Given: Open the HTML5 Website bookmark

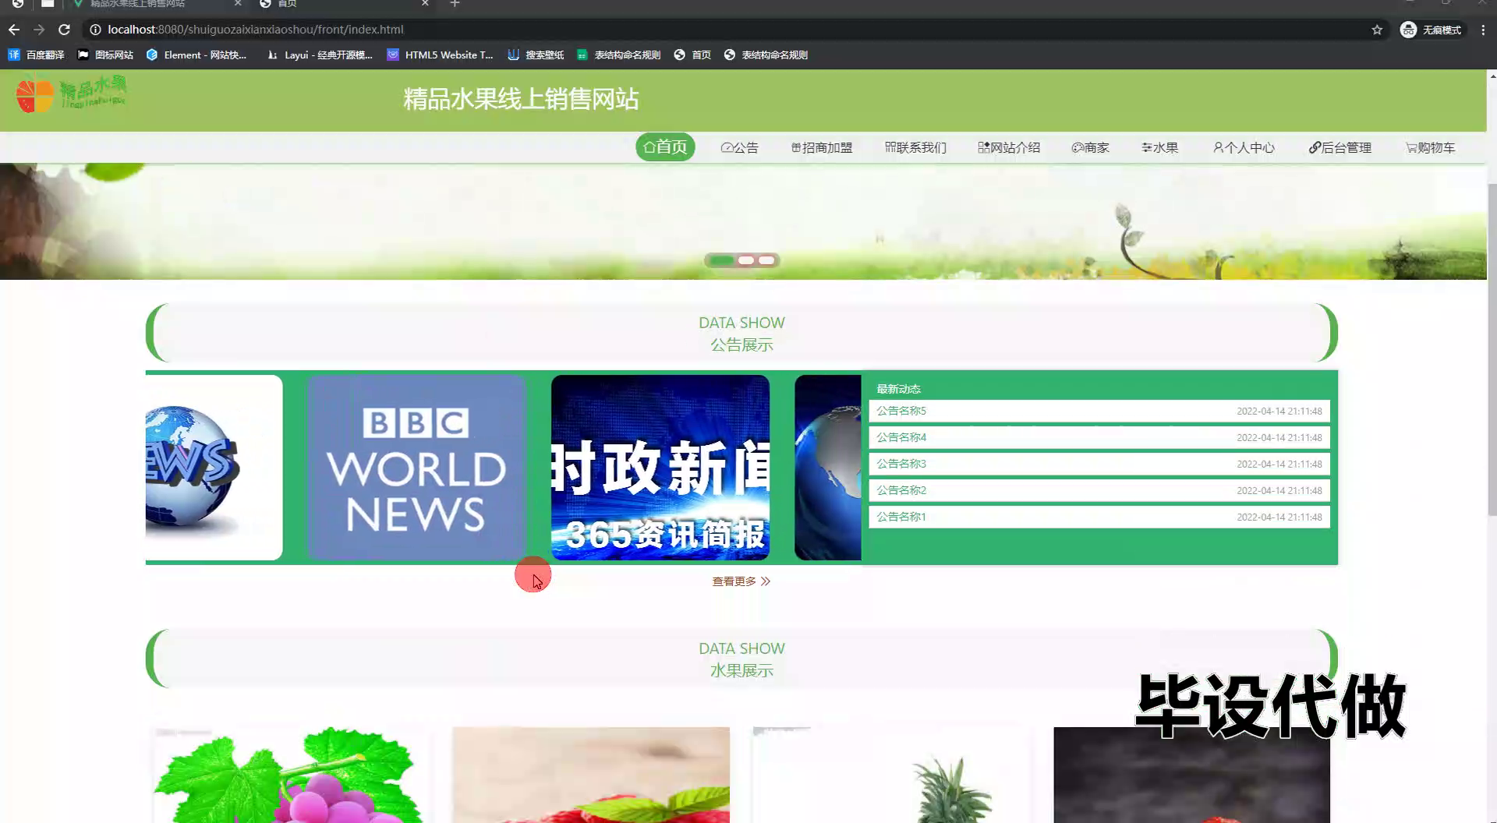Looking at the screenshot, I should [x=441, y=55].
